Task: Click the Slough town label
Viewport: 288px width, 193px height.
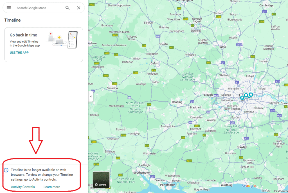Action: point(208,95)
